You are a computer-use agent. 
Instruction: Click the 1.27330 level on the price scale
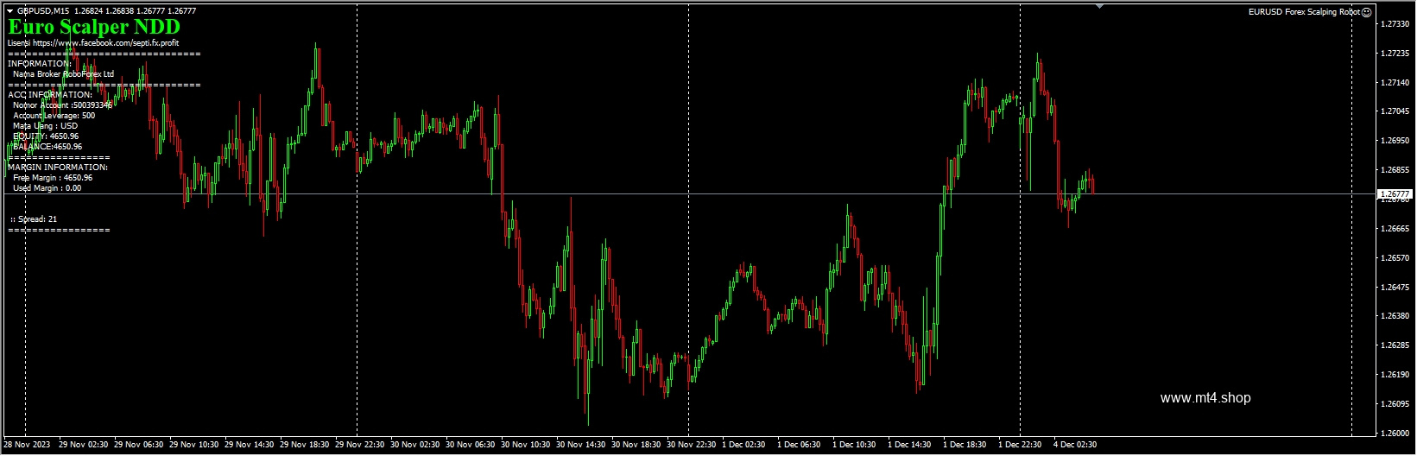(1396, 24)
